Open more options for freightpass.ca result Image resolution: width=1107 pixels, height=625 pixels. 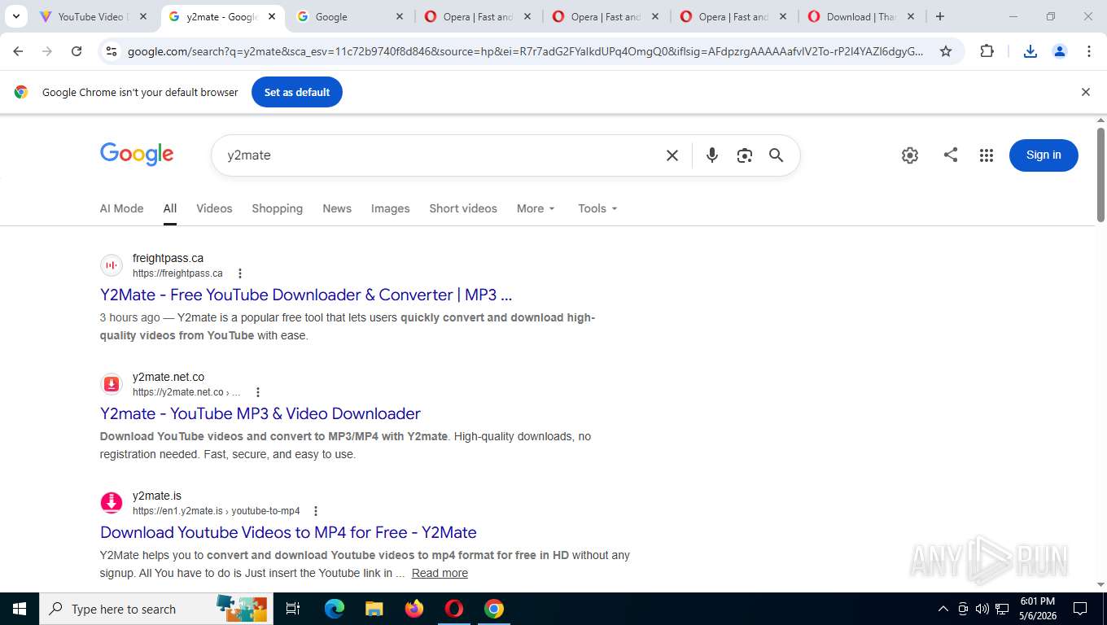click(240, 273)
